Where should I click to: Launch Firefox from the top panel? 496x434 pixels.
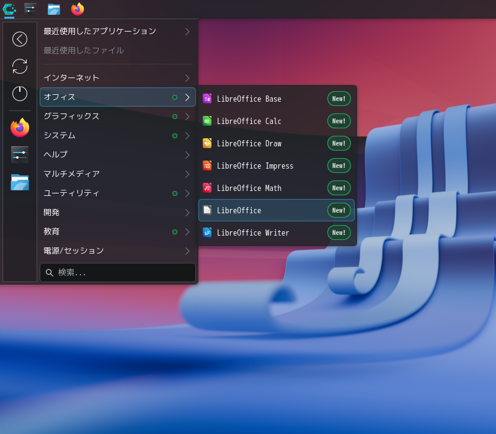click(77, 9)
